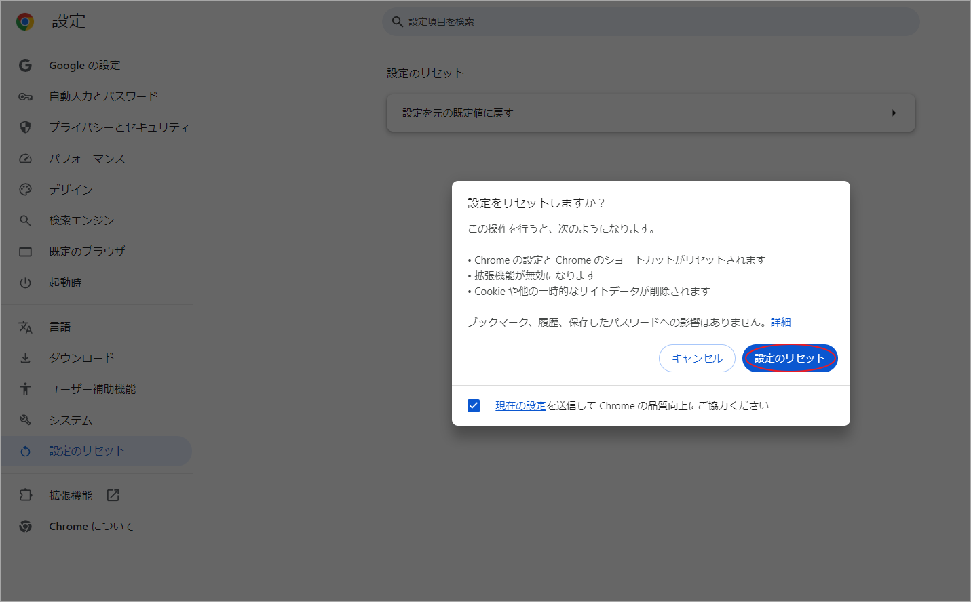971x602 pixels.
Task: Open プライバシーとセキュリティ via the shield icon
Action: click(25, 127)
